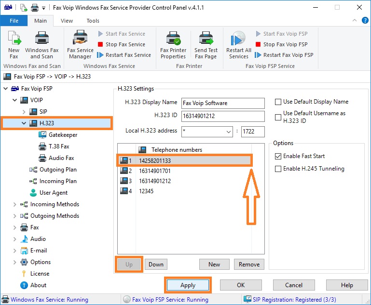Click SIP Registration status entry
Viewport: 371px width, 305px height.
(x=290, y=300)
